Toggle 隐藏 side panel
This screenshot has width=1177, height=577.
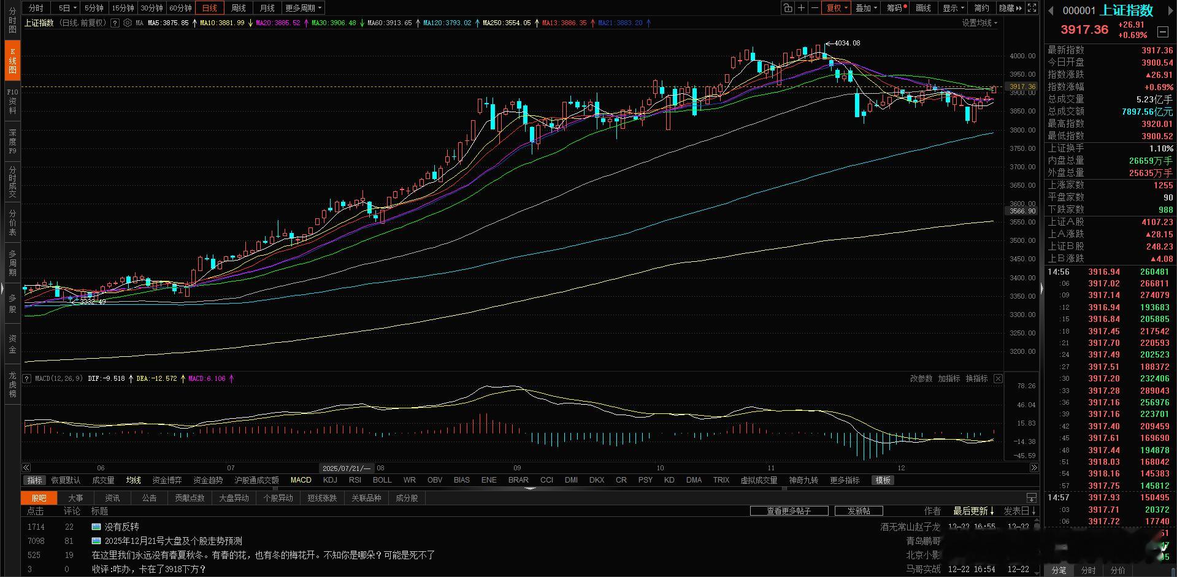coord(1010,8)
